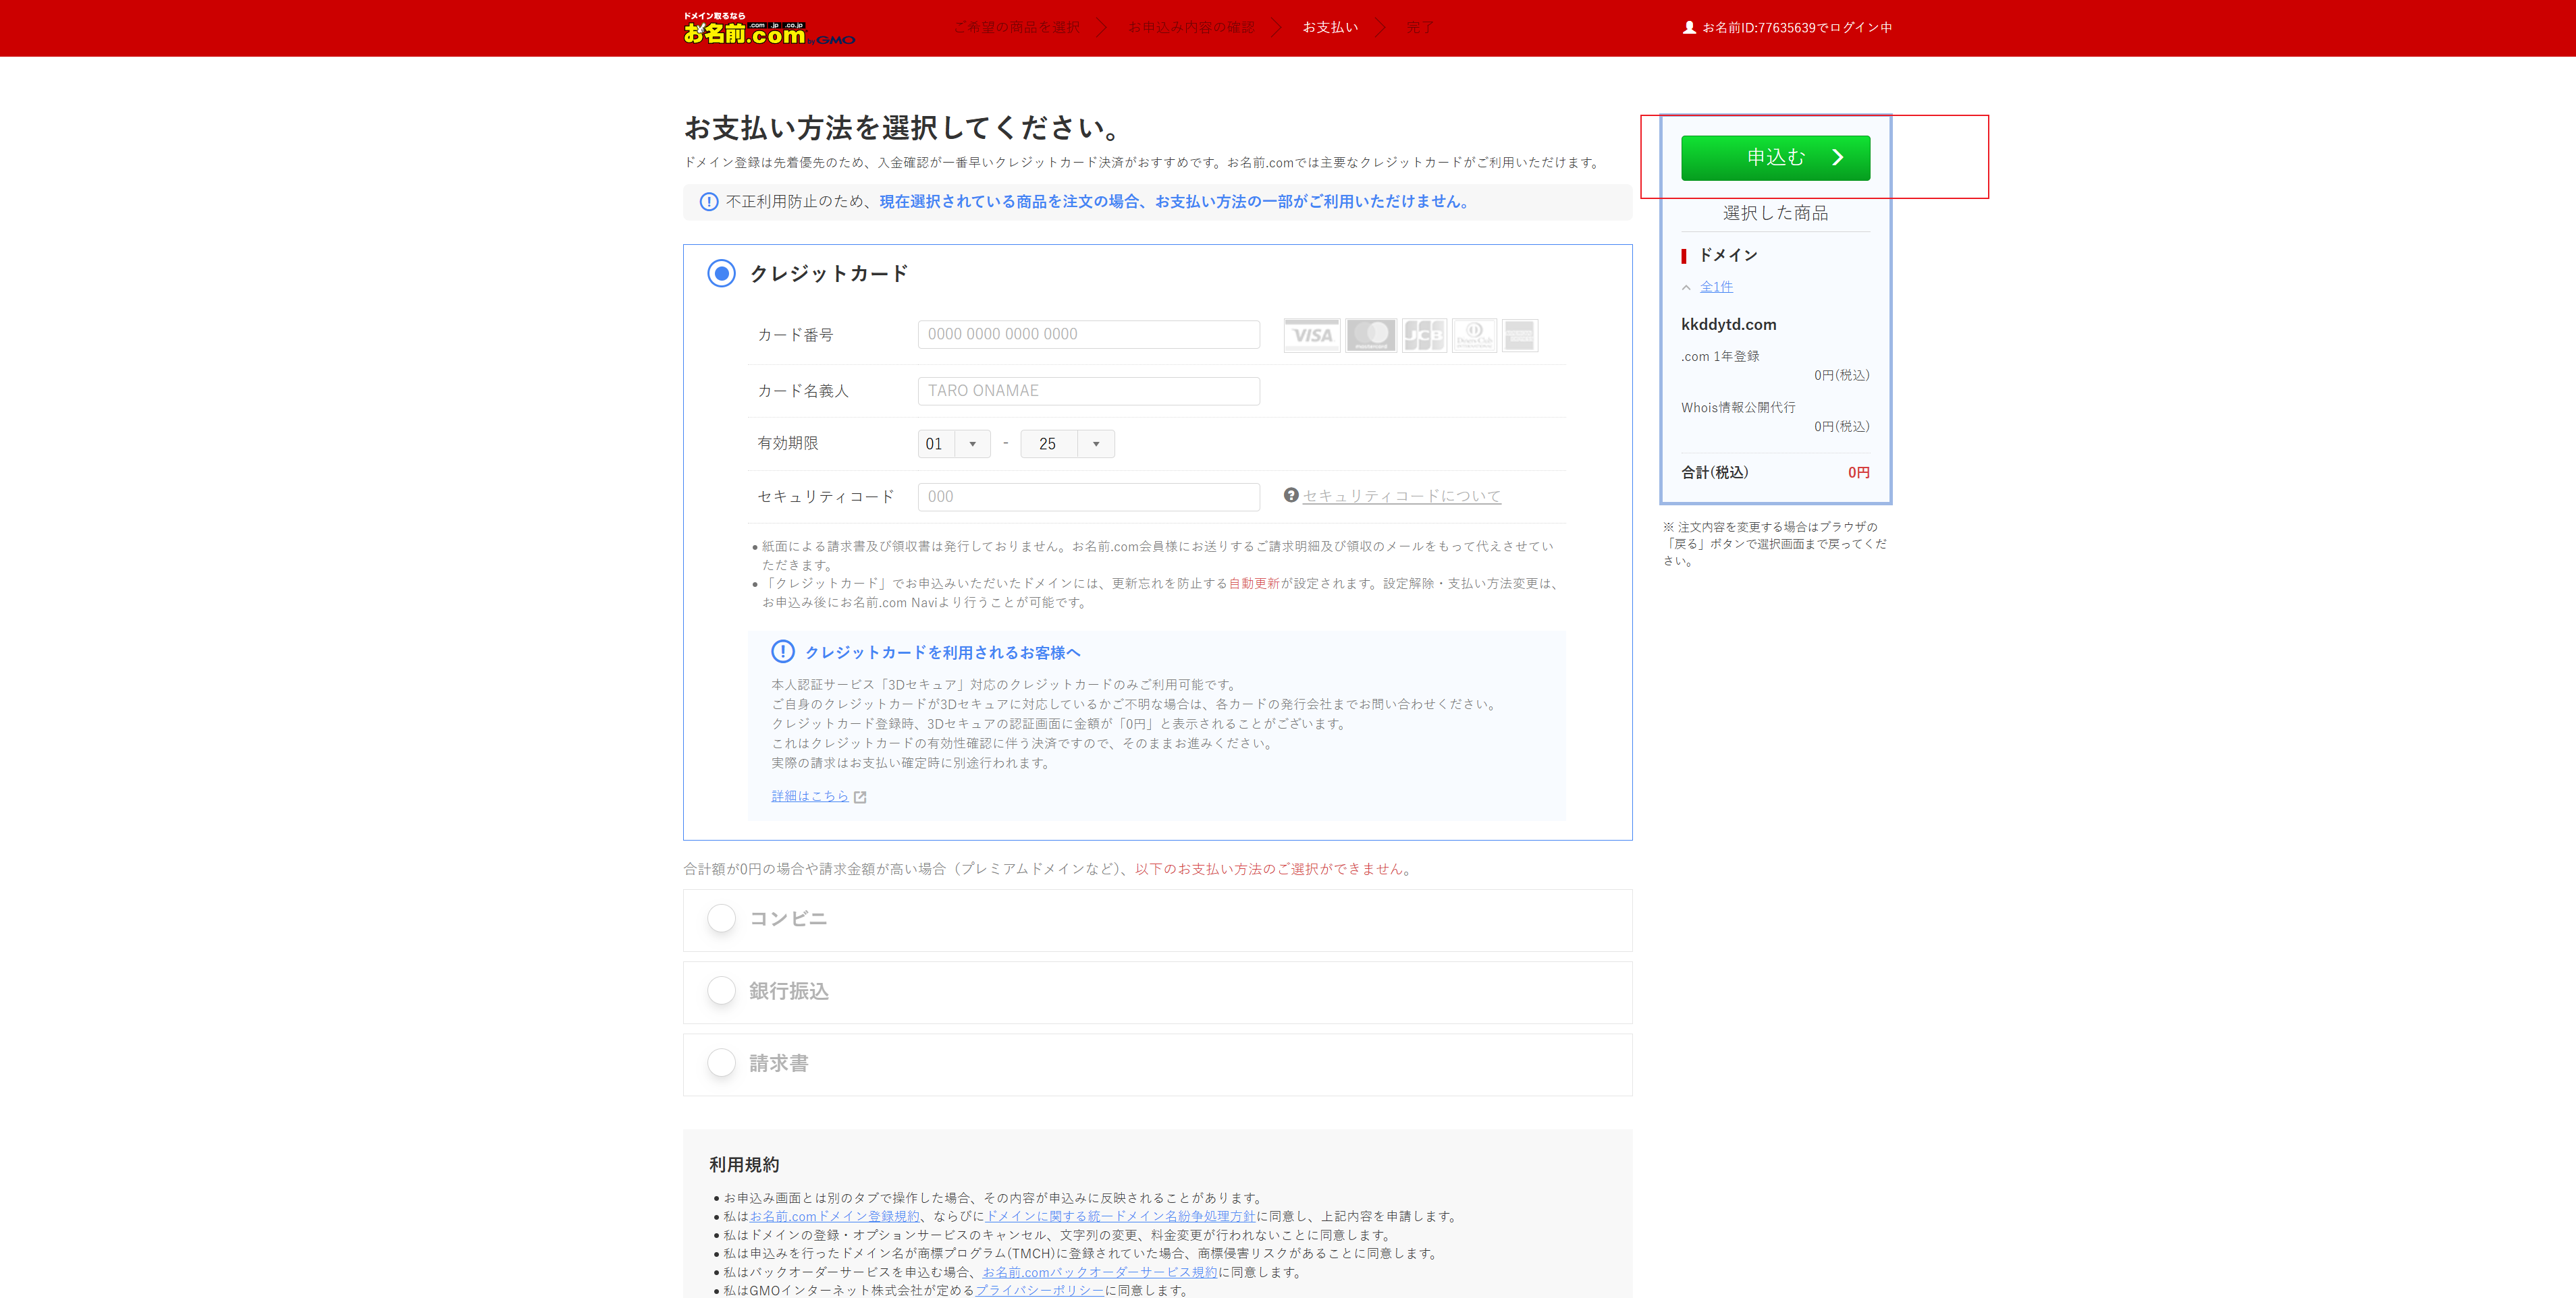Select the 請求書 payment radio button
This screenshot has width=2576, height=1298.
click(721, 1062)
